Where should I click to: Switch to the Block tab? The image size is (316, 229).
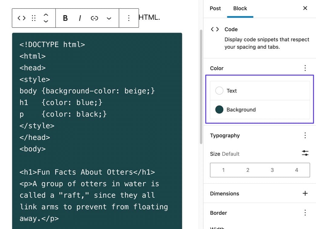[x=240, y=8]
